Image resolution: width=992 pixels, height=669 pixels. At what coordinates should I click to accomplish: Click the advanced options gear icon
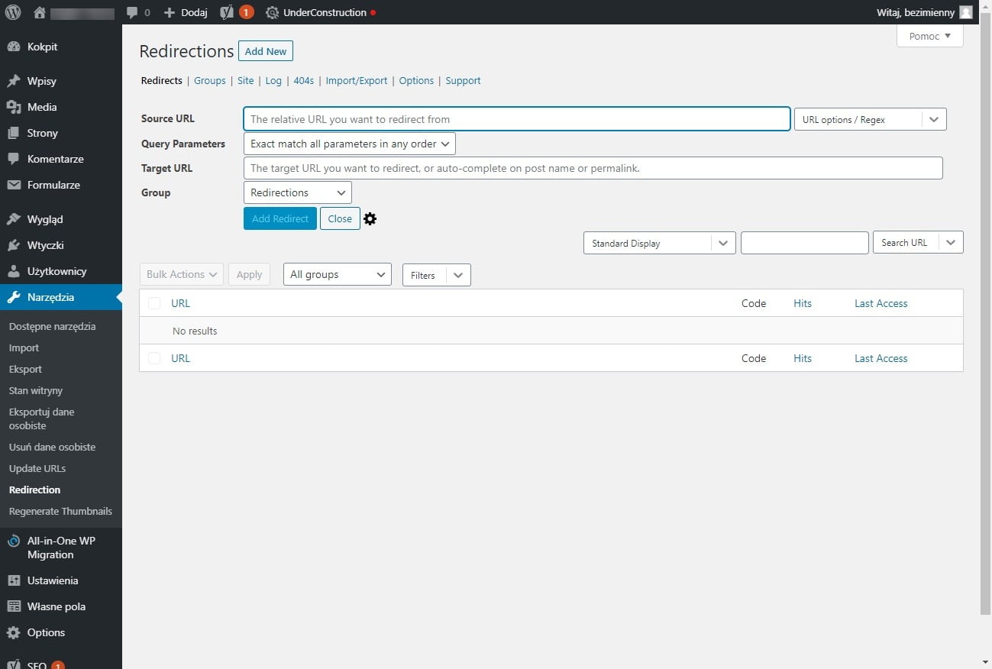point(370,219)
